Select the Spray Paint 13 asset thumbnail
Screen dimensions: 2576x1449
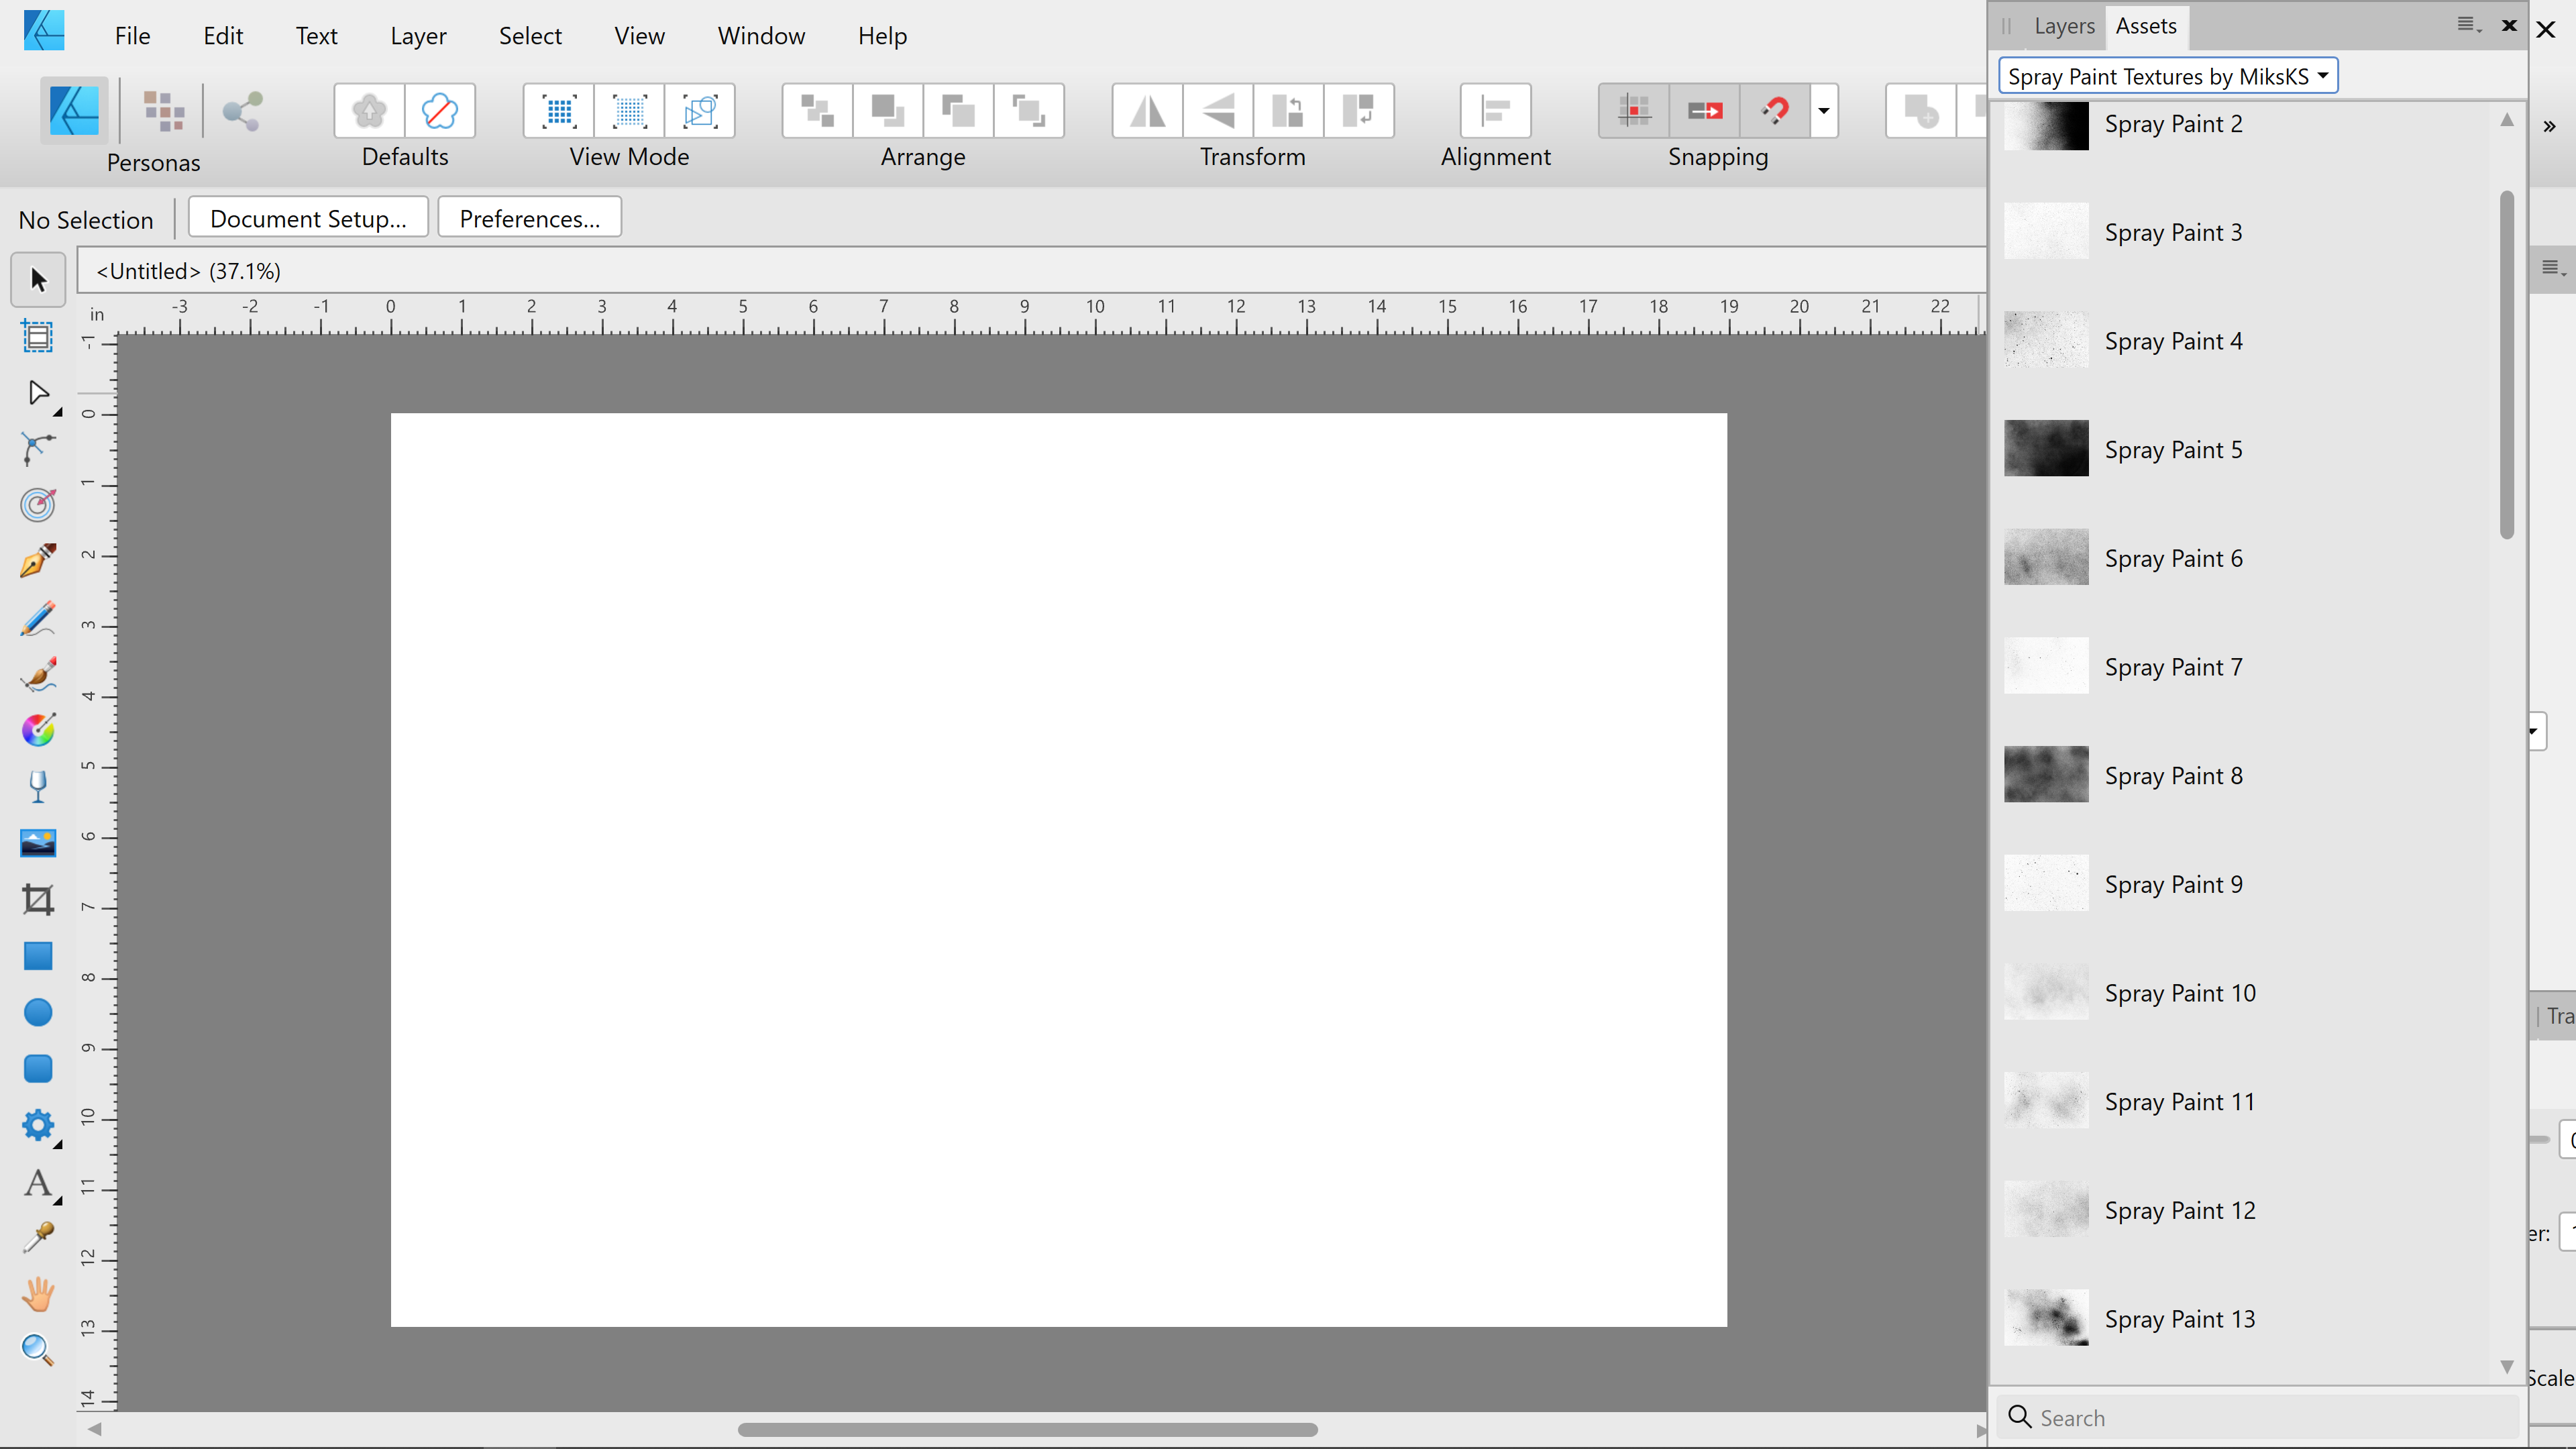pos(2046,1318)
